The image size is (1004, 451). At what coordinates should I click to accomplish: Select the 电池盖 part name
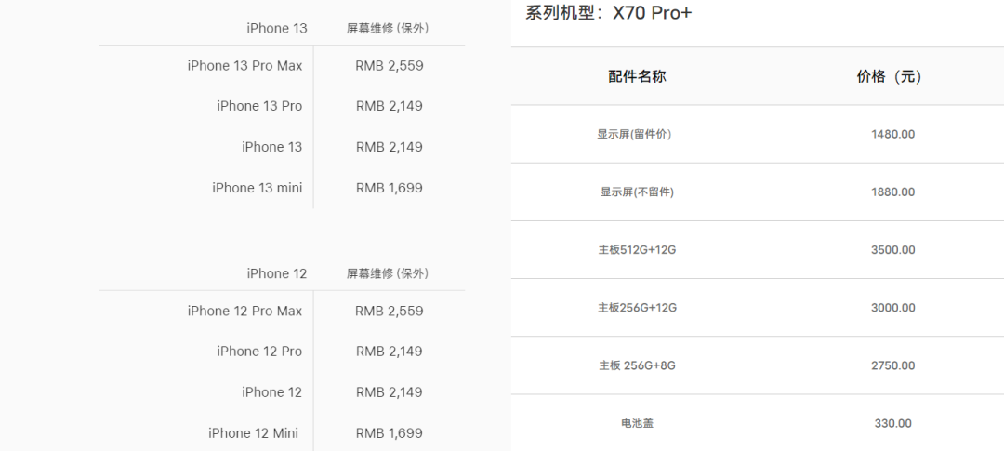tap(637, 423)
